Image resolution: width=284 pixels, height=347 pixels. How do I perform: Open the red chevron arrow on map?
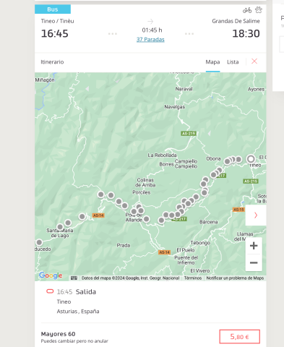point(256,215)
